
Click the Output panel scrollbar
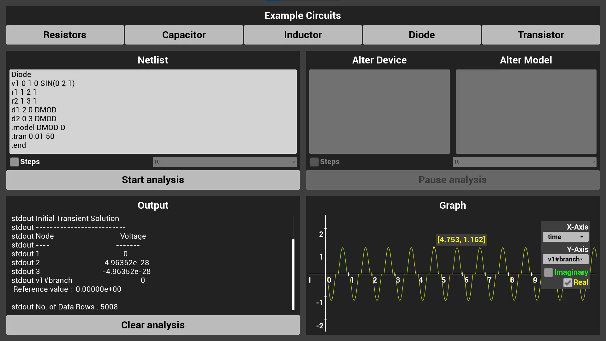[293, 274]
